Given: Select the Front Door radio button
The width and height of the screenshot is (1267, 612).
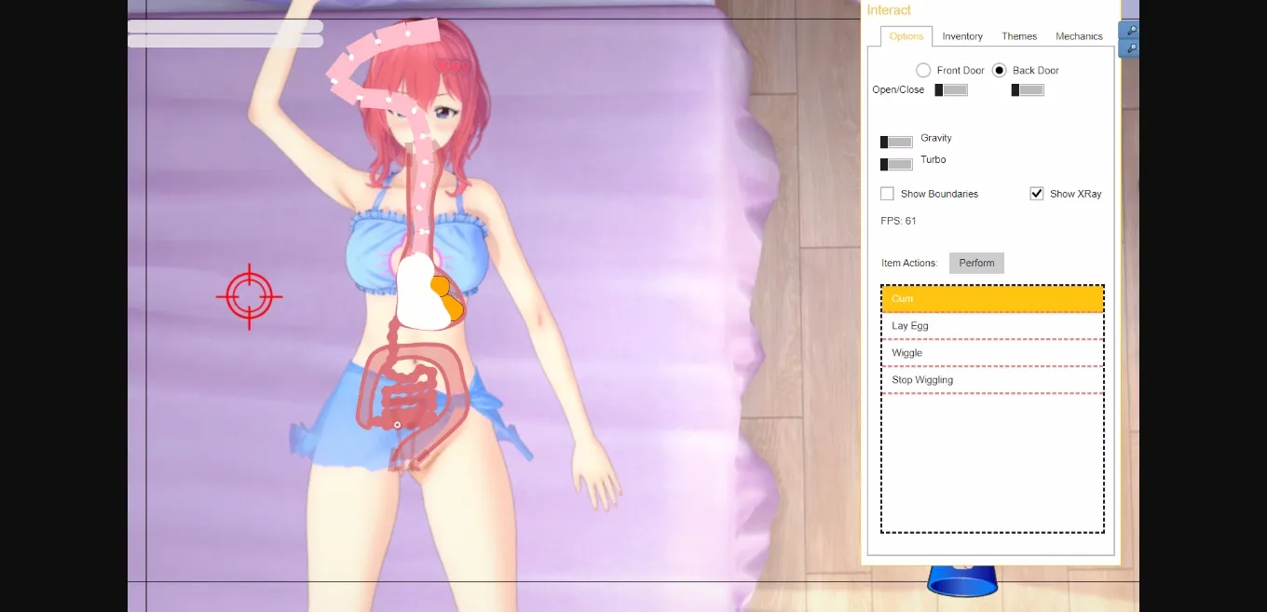Looking at the screenshot, I should click(923, 70).
